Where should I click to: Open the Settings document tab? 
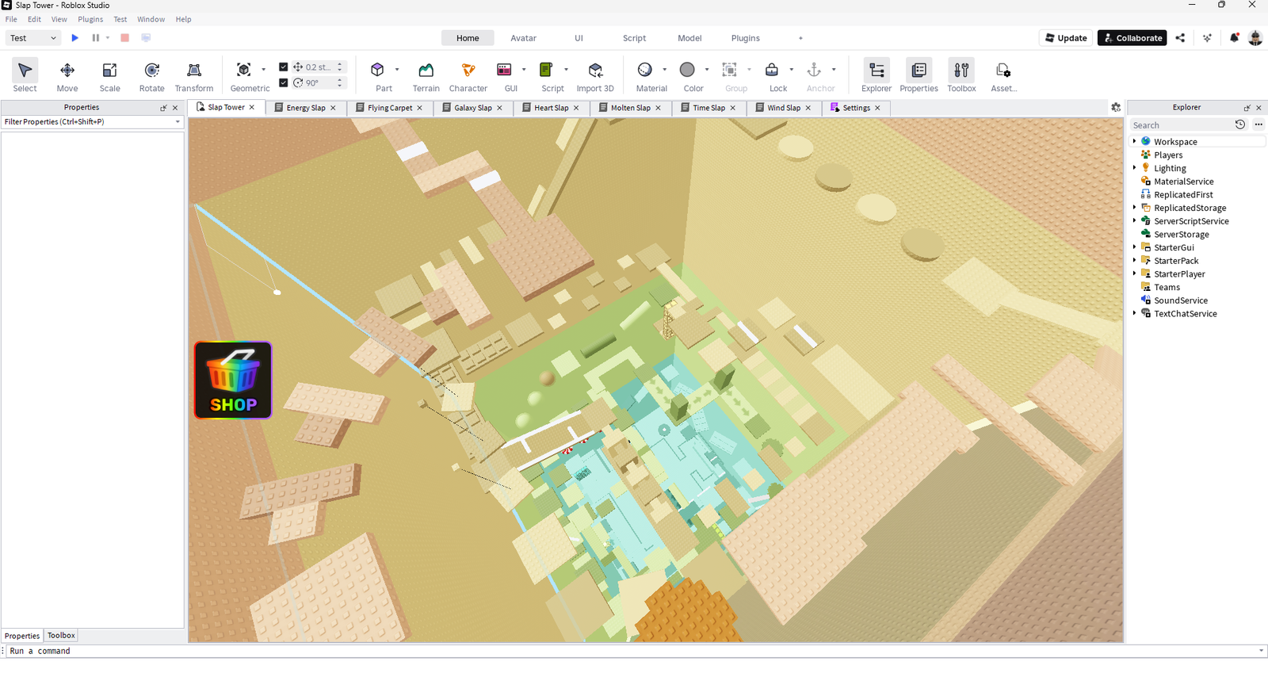856,108
